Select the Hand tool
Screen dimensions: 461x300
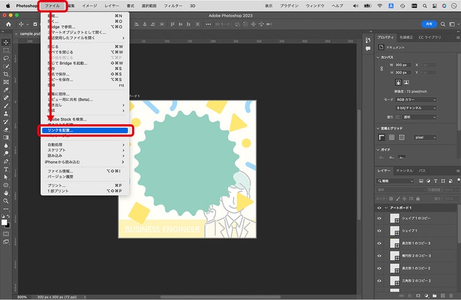pyautogui.click(x=6, y=193)
